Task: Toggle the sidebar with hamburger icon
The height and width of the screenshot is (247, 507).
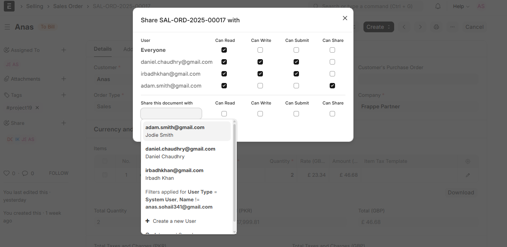Action: [x=7, y=27]
